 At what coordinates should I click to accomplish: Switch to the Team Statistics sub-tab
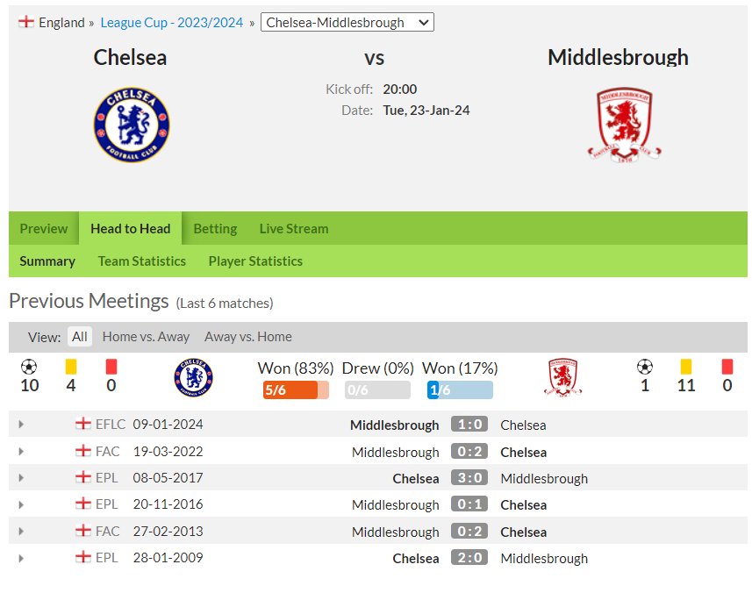[142, 261]
